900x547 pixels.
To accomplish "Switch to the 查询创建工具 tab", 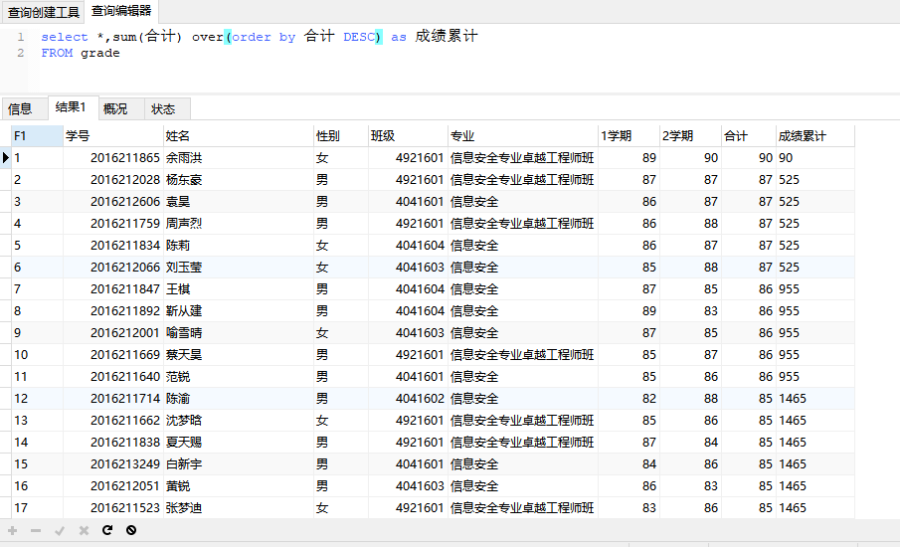I will (x=43, y=12).
